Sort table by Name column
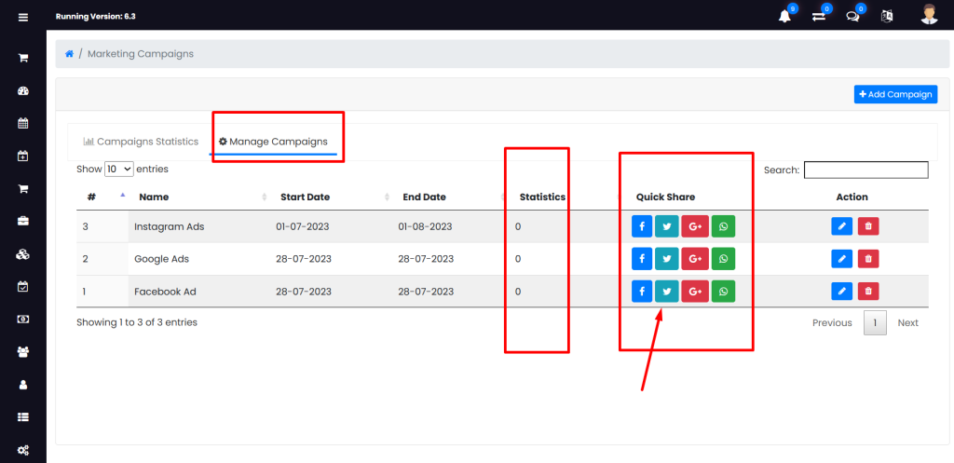This screenshot has width=954, height=463. point(199,197)
